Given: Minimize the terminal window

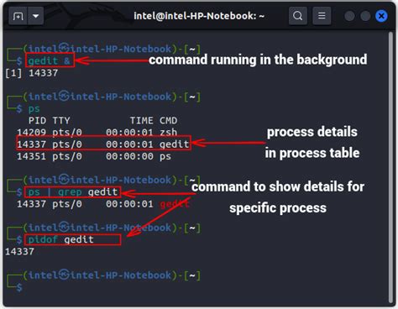Looking at the screenshot, I should pos(349,16).
